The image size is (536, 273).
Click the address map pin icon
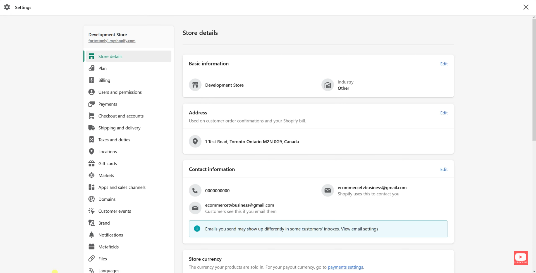click(195, 141)
